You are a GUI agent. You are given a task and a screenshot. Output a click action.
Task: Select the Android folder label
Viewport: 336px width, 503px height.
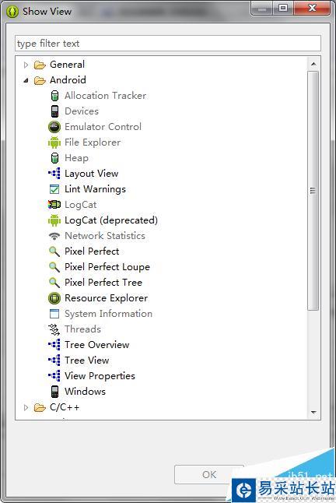68,80
